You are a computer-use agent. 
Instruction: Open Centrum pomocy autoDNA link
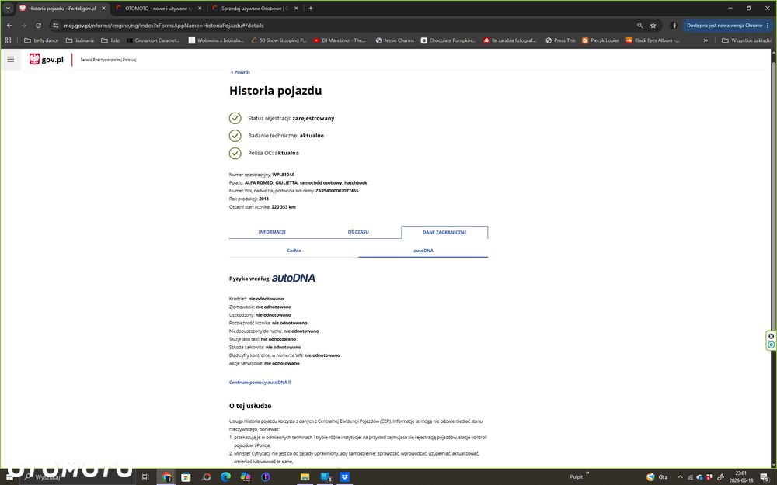pos(260,382)
